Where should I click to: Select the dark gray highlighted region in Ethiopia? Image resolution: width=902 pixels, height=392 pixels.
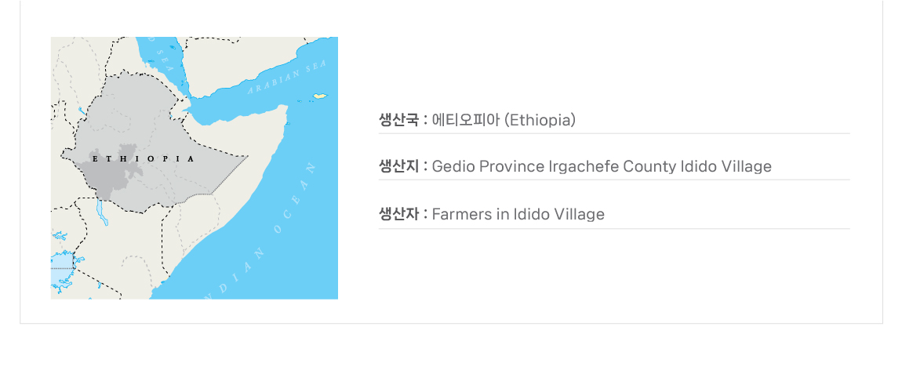[114, 169]
